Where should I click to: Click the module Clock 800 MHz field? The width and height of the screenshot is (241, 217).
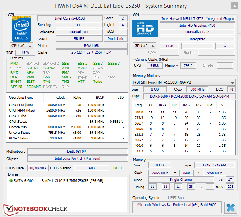[197, 89]
